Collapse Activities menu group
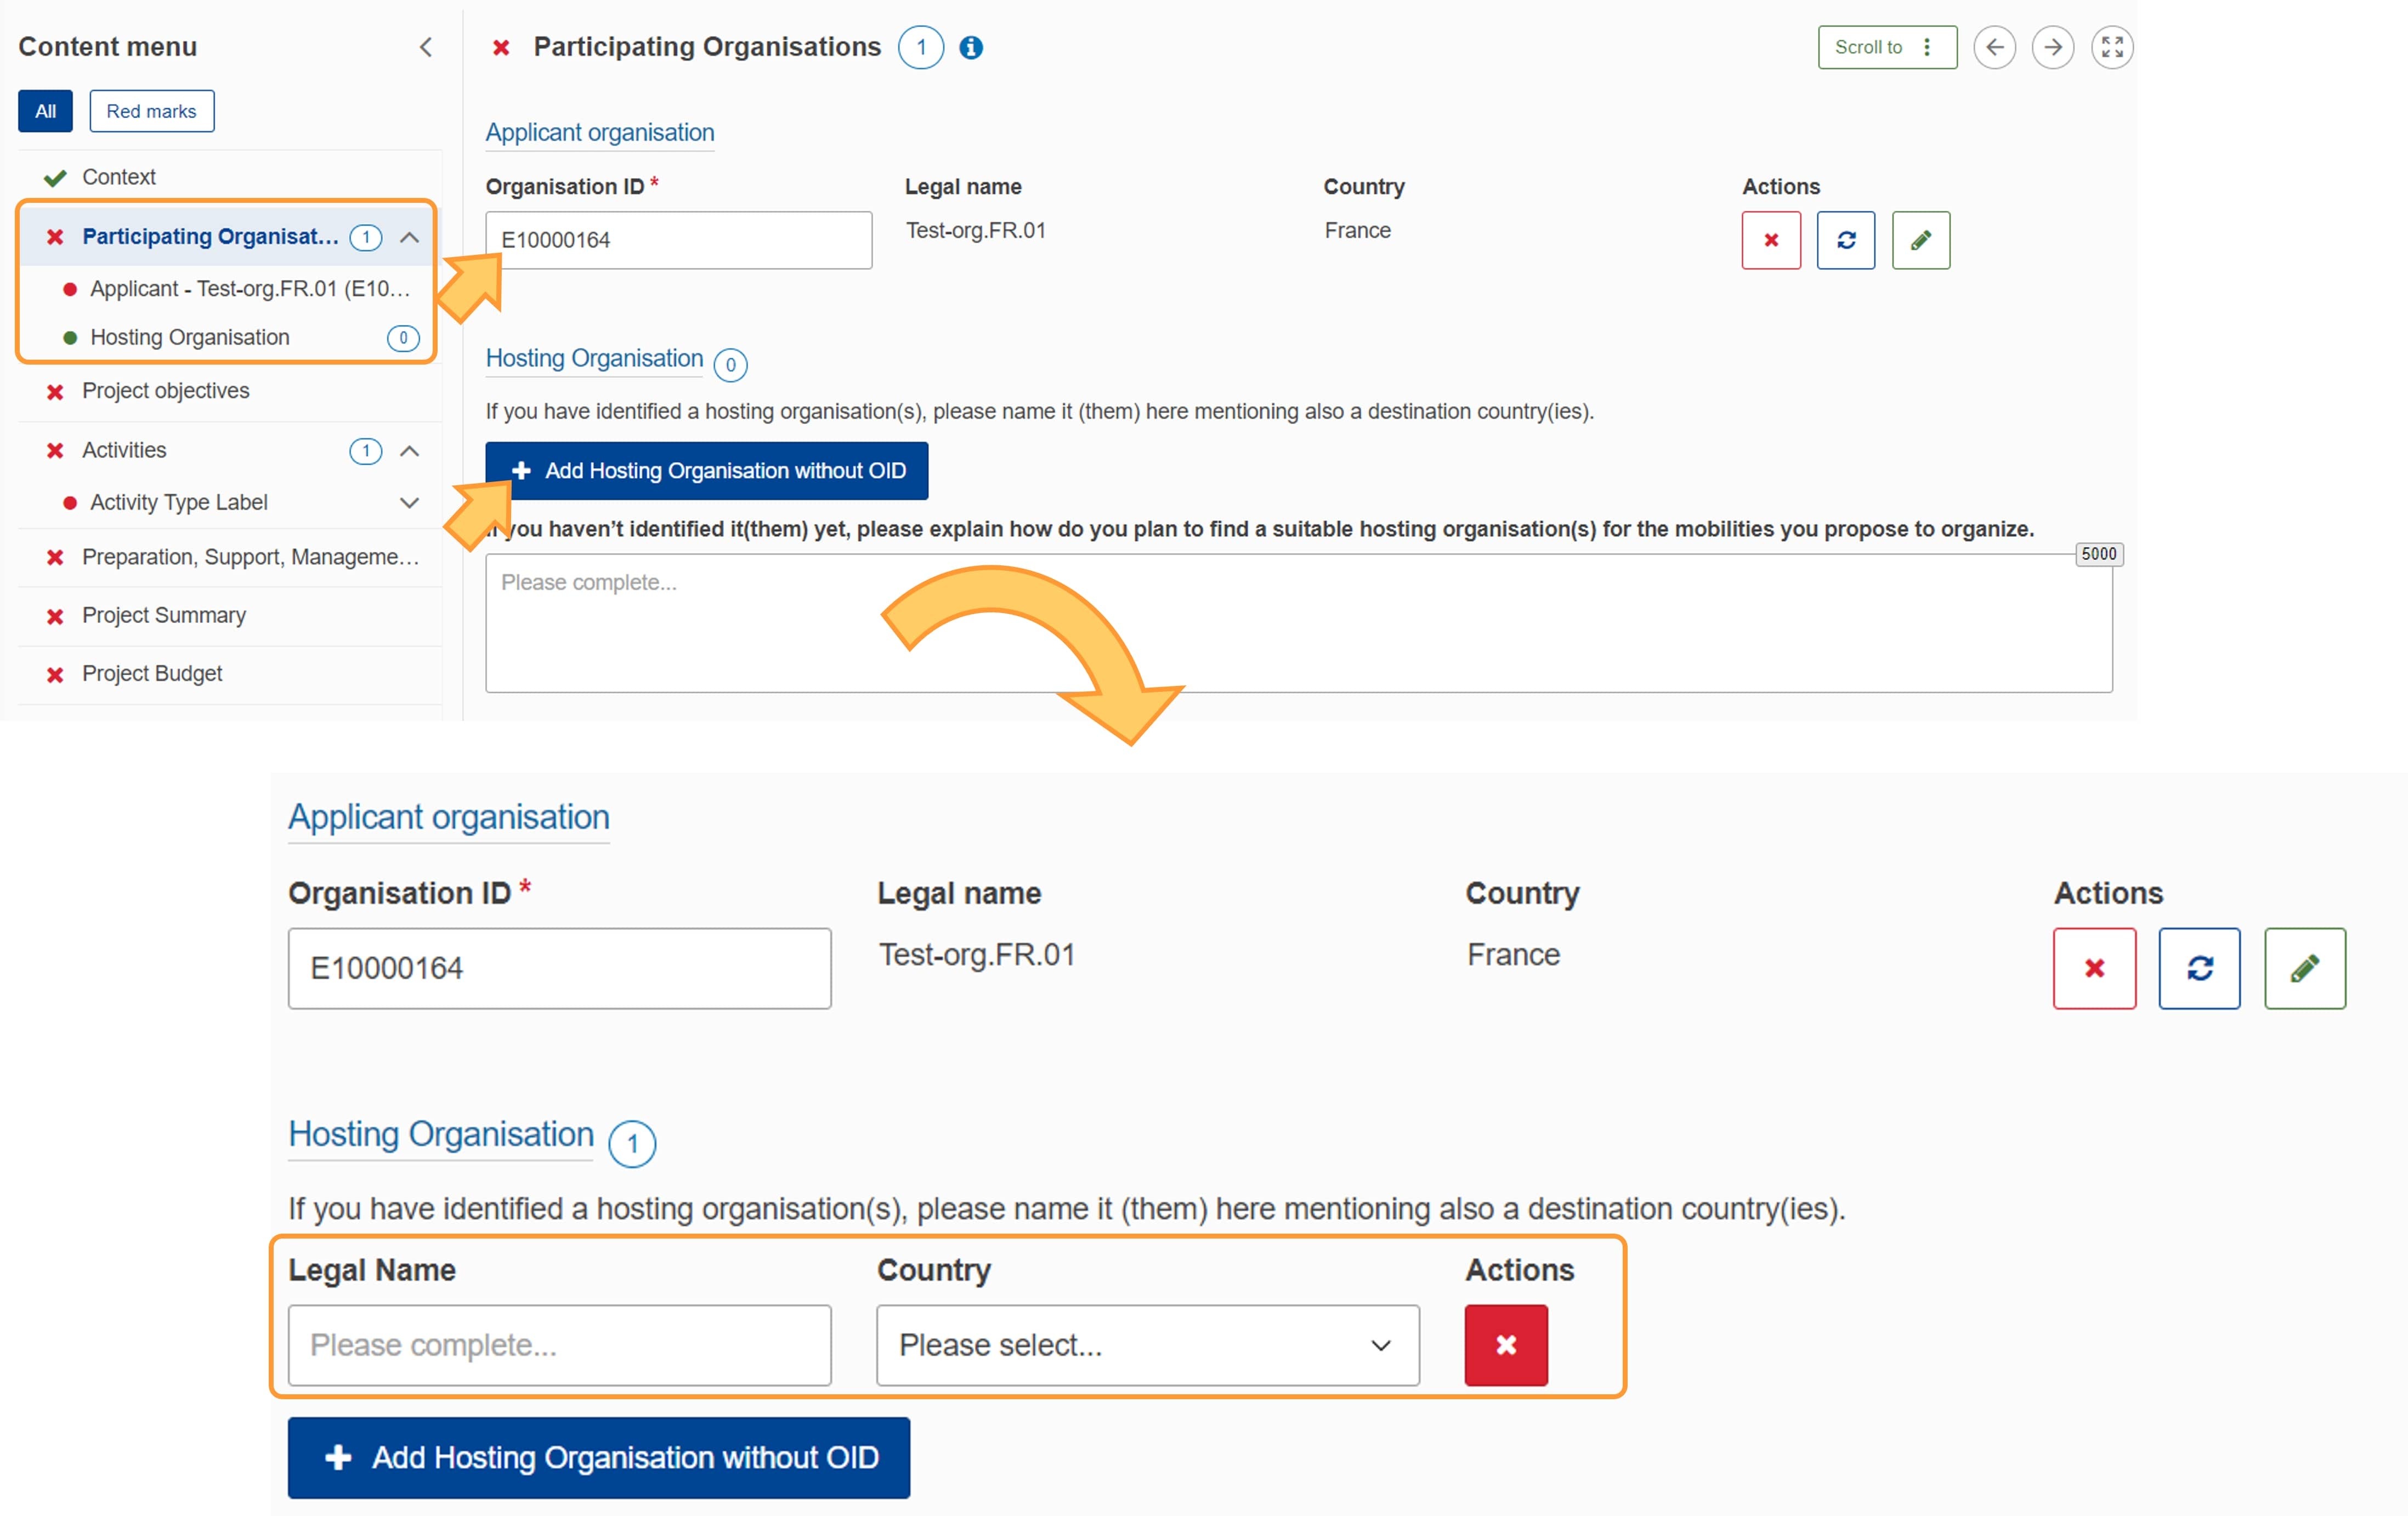The width and height of the screenshot is (2408, 1516). (x=409, y=451)
